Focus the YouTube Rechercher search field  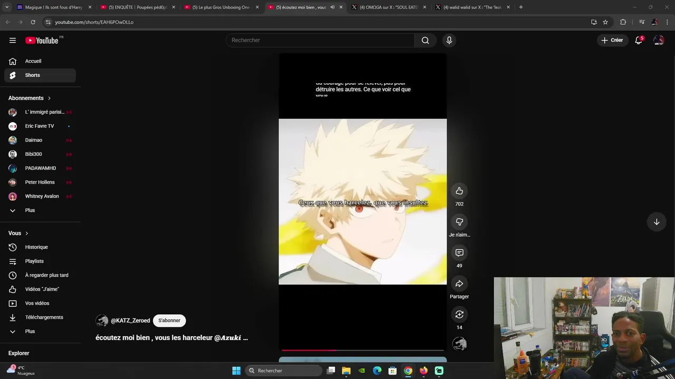coord(320,40)
